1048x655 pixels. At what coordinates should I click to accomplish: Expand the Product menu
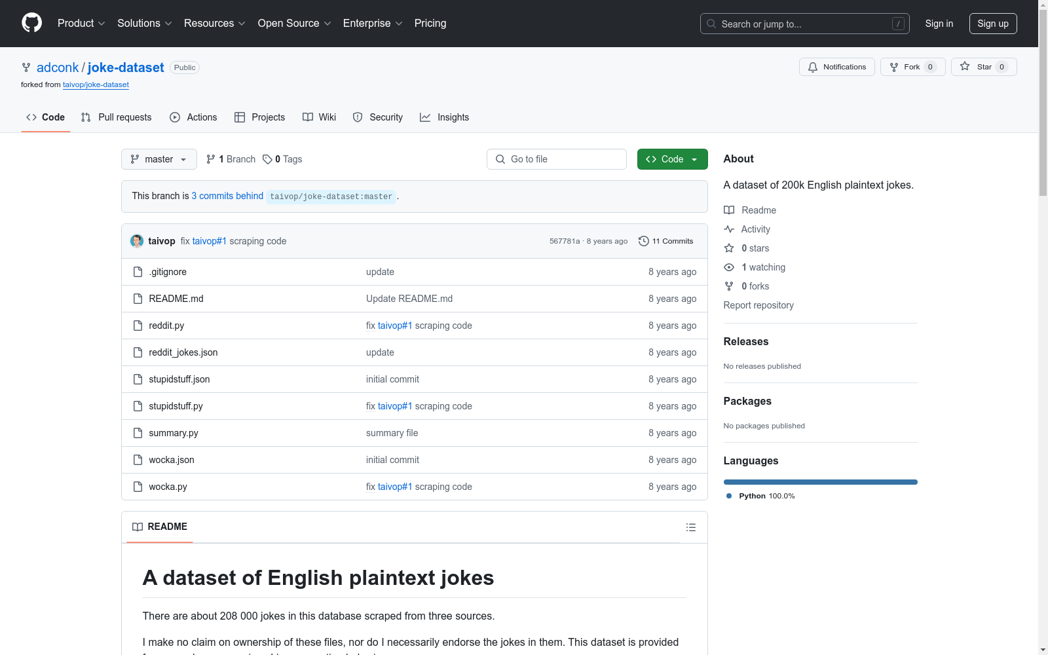81,24
